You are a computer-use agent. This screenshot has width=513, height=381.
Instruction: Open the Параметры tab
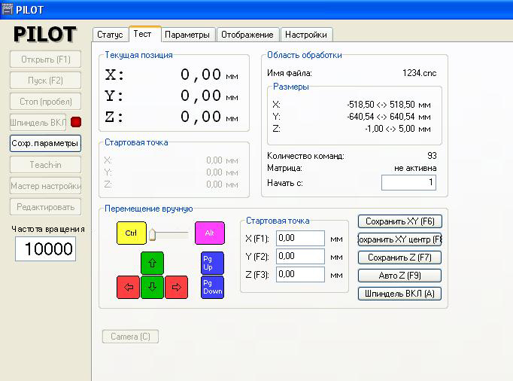187,35
